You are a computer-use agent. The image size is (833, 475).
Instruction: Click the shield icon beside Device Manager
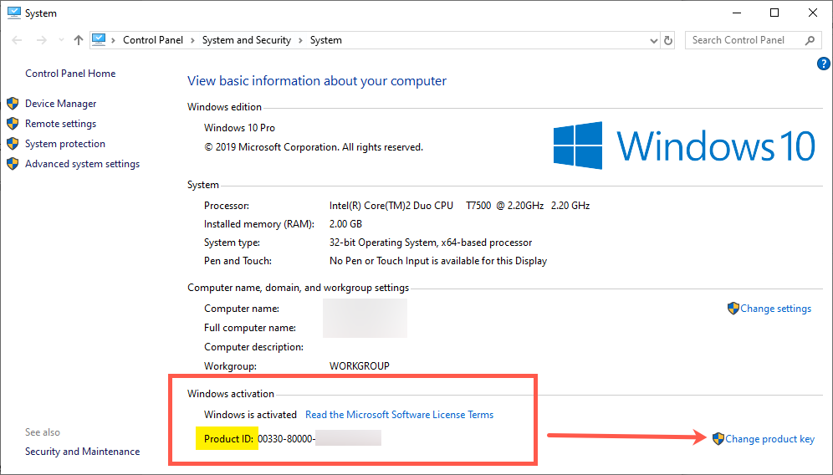tap(13, 104)
